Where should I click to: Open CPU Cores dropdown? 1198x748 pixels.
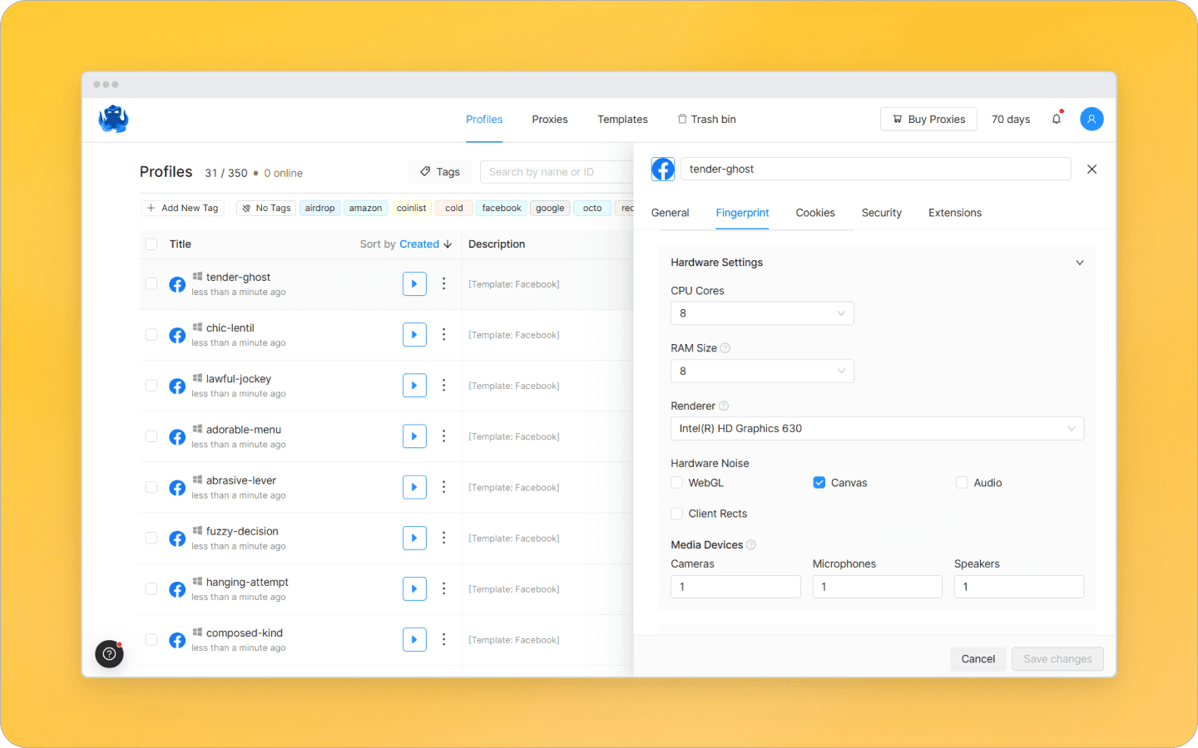pyautogui.click(x=762, y=313)
